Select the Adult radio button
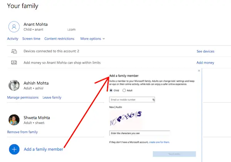The width and height of the screenshot is (231, 162). 124,90
